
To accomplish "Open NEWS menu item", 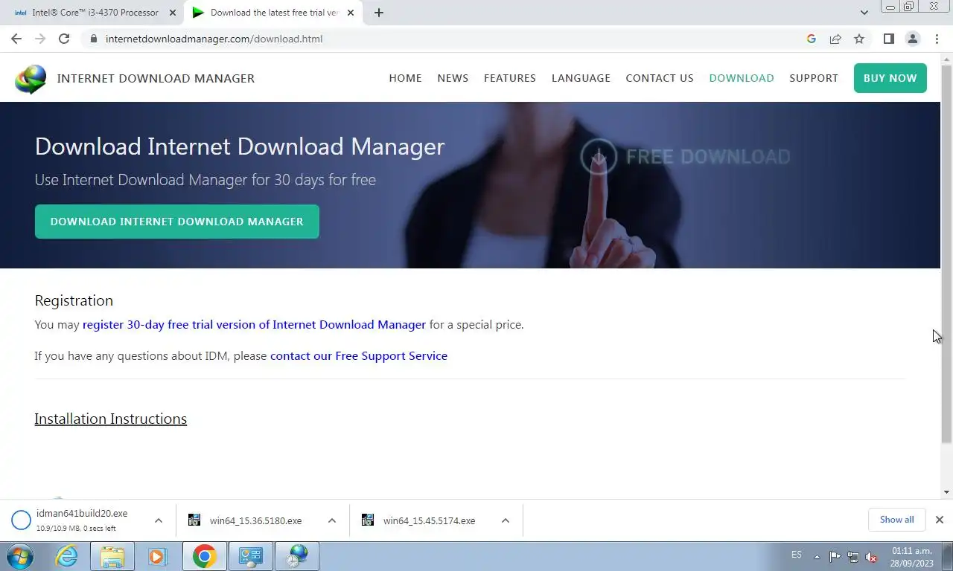I will pos(453,78).
